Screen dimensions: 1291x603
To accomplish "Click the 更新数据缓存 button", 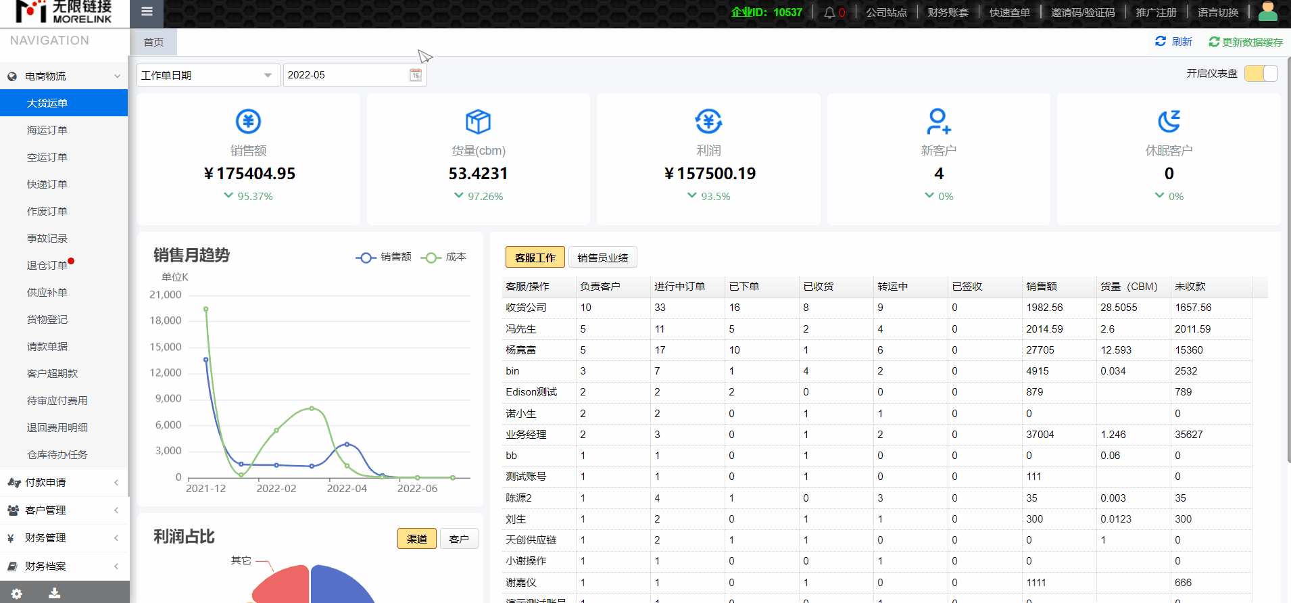I will click(1246, 42).
